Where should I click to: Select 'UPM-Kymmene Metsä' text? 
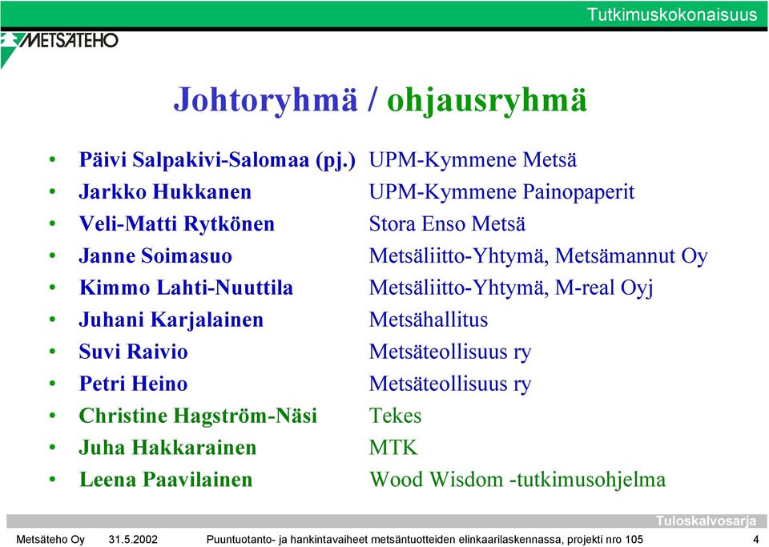tap(473, 160)
